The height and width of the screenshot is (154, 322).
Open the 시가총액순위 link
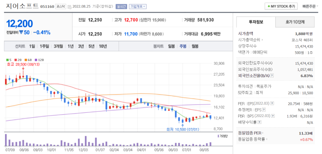tap(250, 40)
